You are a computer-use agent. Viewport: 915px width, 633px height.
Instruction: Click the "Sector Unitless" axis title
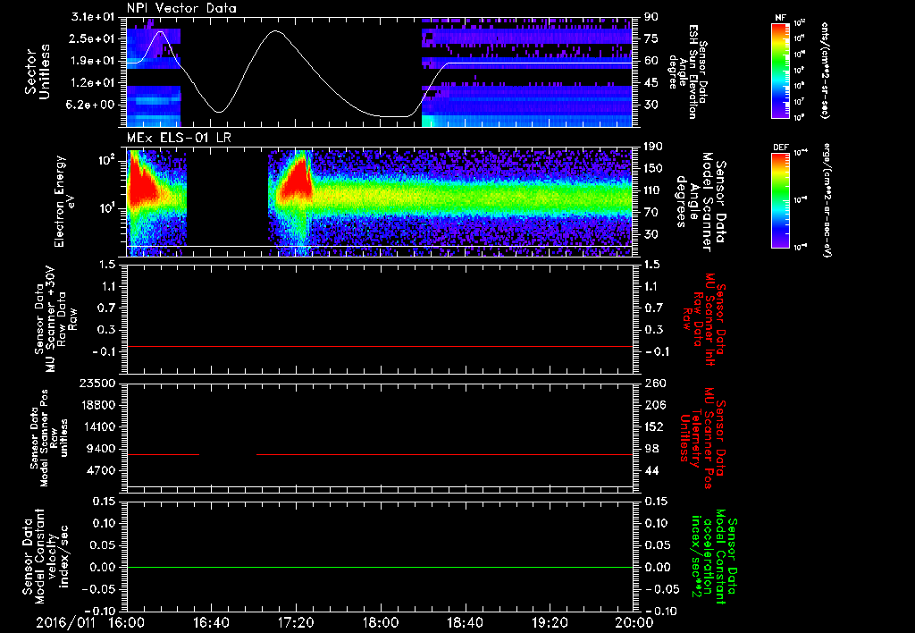pos(37,72)
